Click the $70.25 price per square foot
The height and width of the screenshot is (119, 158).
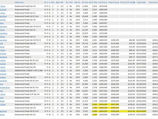(x=132, y=43)
